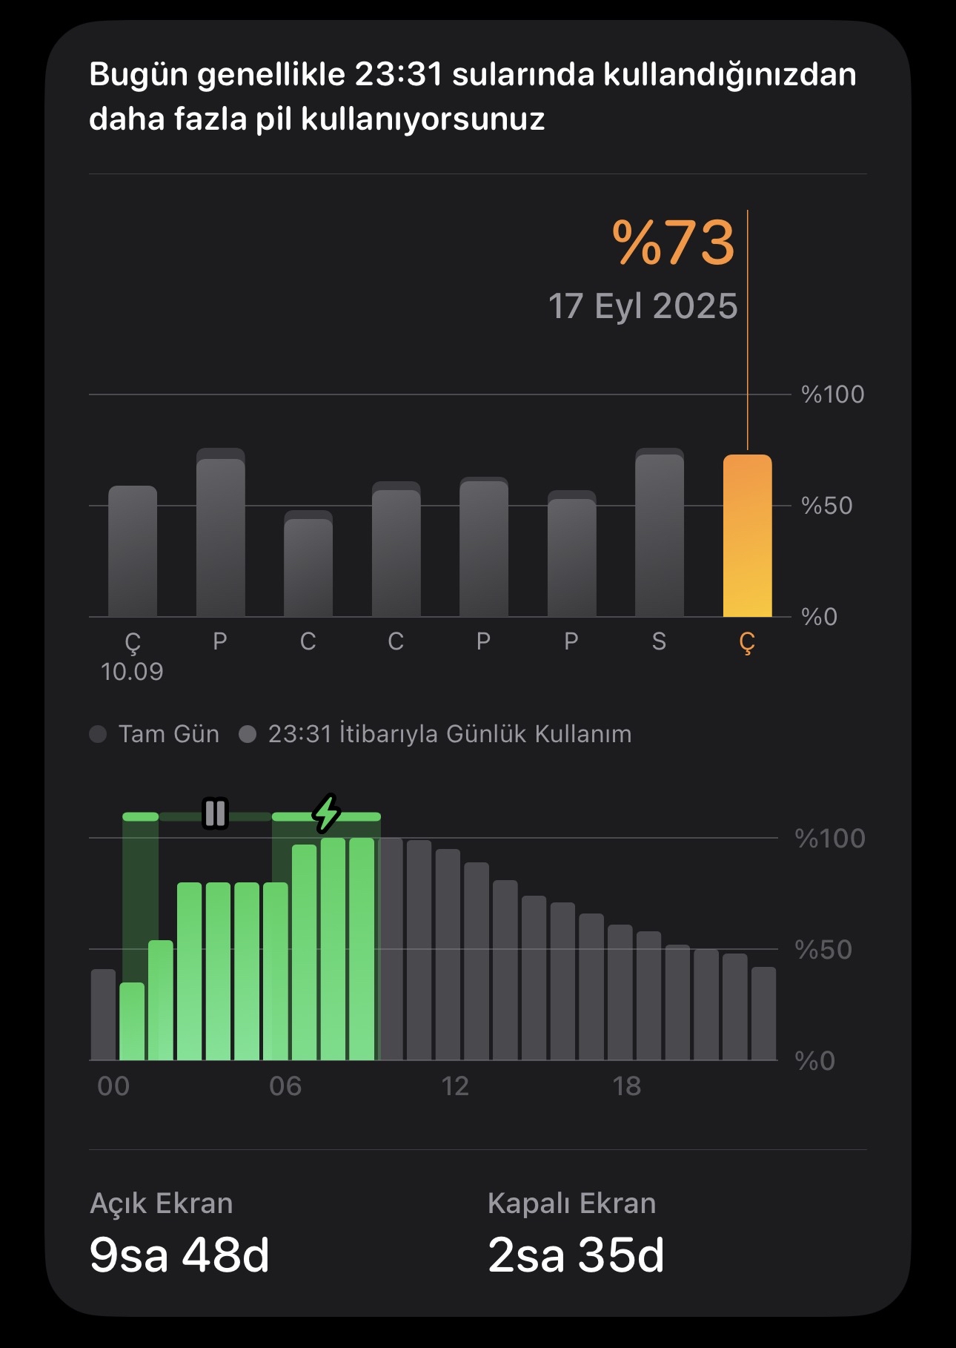Select the orange bar for today
The width and height of the screenshot is (956, 1348).
click(x=747, y=535)
